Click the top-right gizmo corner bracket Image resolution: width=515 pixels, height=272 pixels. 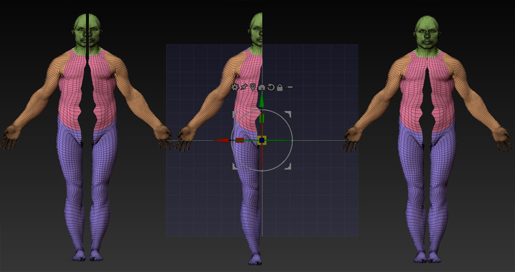[x=288, y=114]
